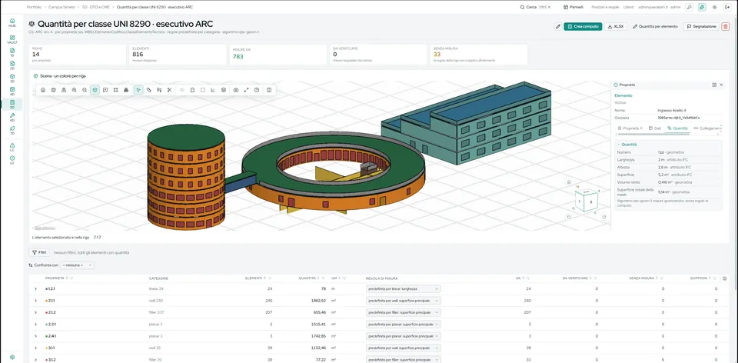Viewport: 738px width, 363px height.
Task: Click the annotation comment tool in scene toolbar
Action: tap(105, 90)
